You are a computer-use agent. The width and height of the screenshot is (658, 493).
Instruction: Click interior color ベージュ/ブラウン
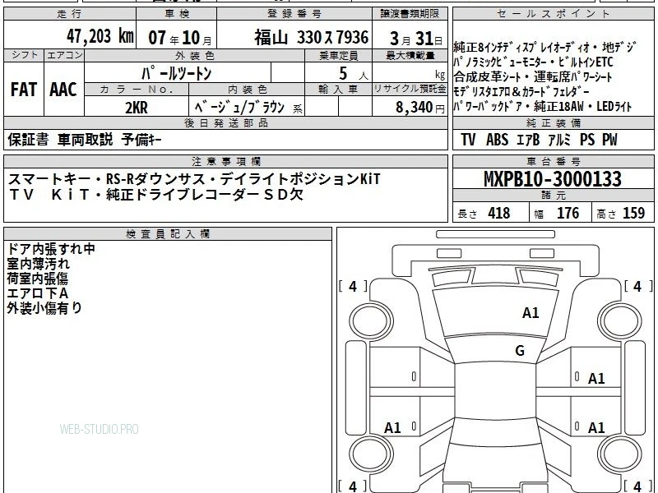point(239,108)
